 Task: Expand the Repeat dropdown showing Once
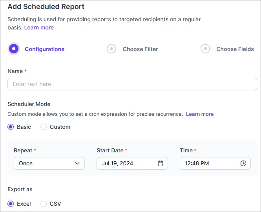(x=49, y=163)
